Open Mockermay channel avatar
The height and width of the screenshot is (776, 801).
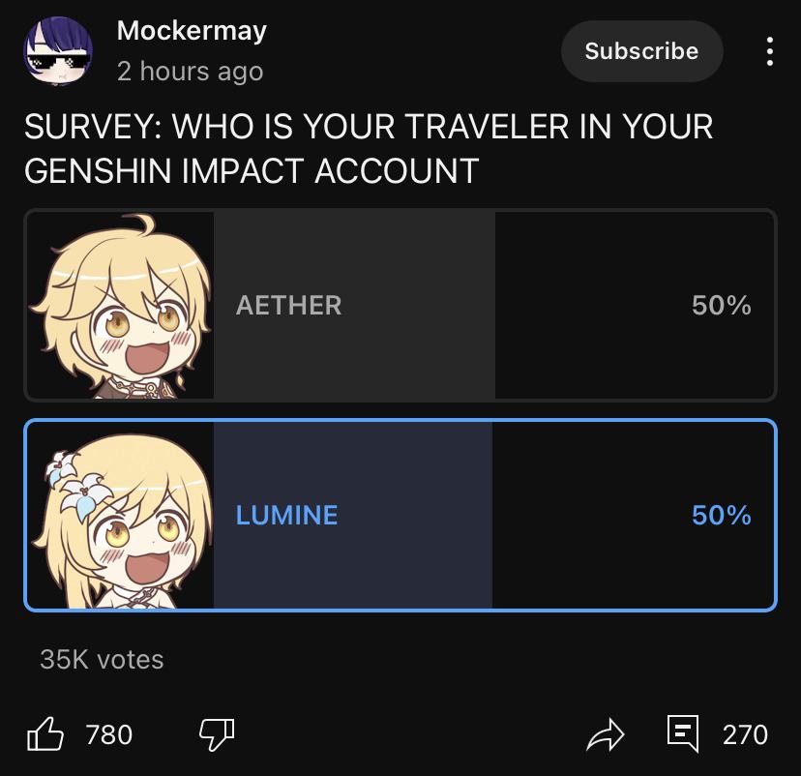(x=58, y=51)
